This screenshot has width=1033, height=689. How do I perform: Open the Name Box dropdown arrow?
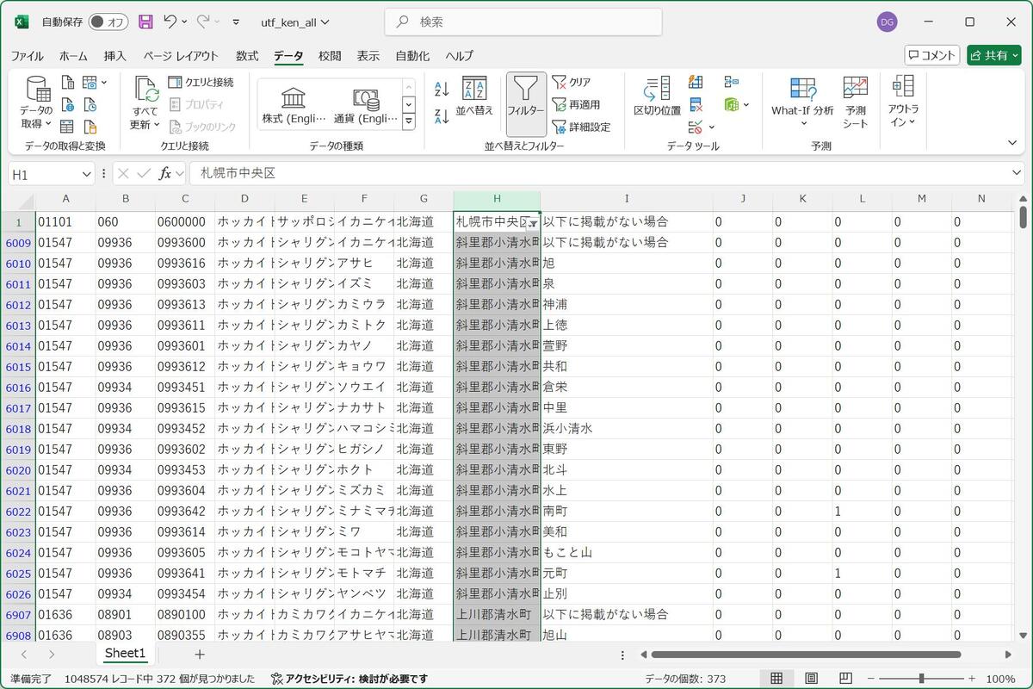86,174
